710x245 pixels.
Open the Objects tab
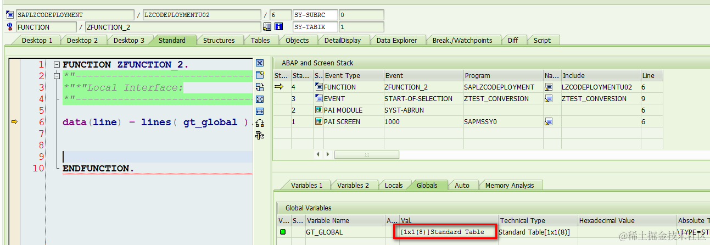click(x=297, y=40)
